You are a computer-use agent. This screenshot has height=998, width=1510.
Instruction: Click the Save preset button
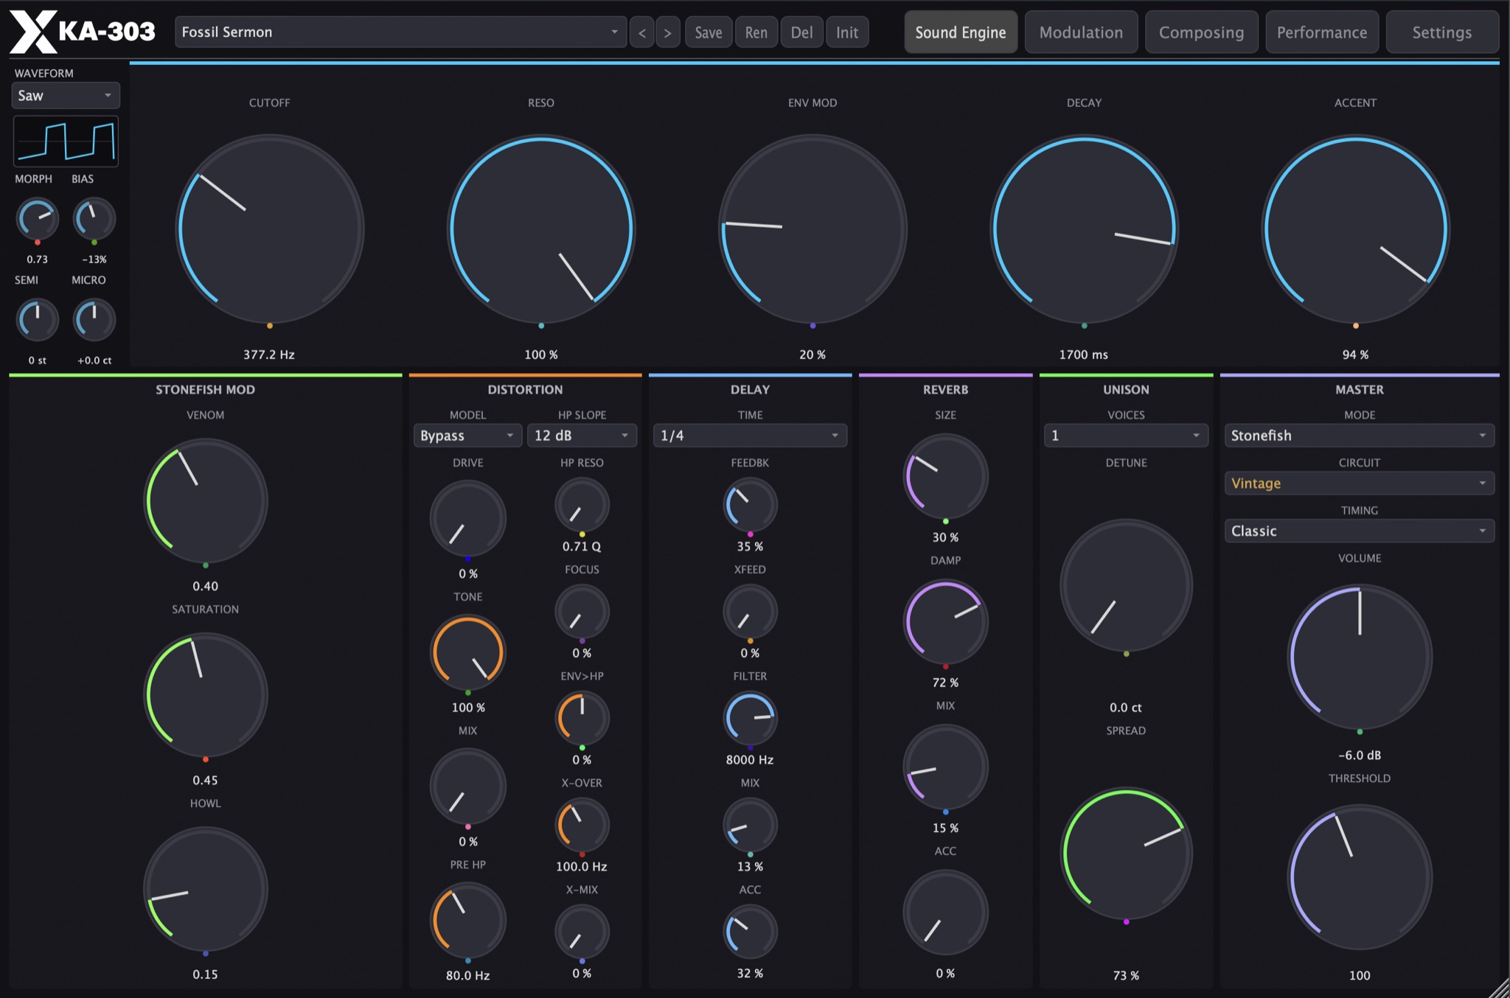coord(709,32)
